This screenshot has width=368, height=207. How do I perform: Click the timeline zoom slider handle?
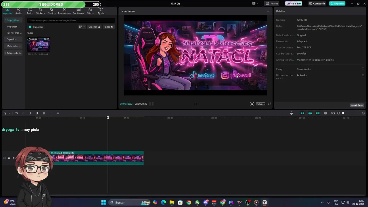pos(343,113)
